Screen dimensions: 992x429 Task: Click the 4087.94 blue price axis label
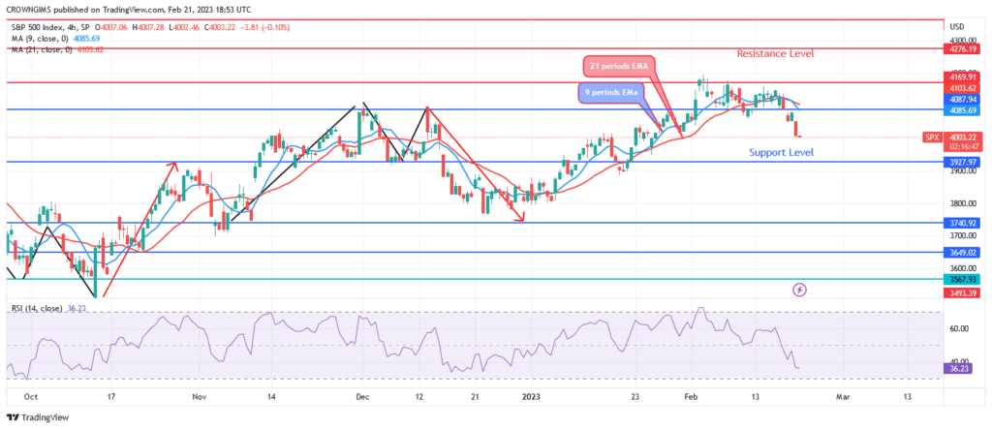964,100
